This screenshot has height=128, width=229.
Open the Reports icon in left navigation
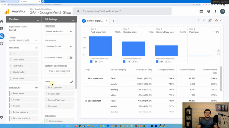[1, 29]
